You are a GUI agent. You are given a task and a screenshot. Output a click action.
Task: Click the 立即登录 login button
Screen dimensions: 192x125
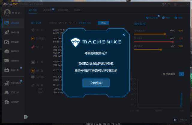tap(96, 83)
